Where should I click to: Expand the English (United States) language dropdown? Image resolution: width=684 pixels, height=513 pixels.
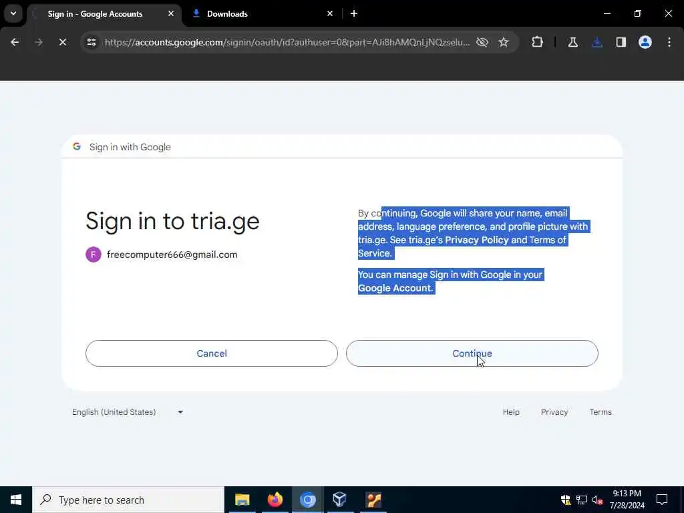point(128,411)
